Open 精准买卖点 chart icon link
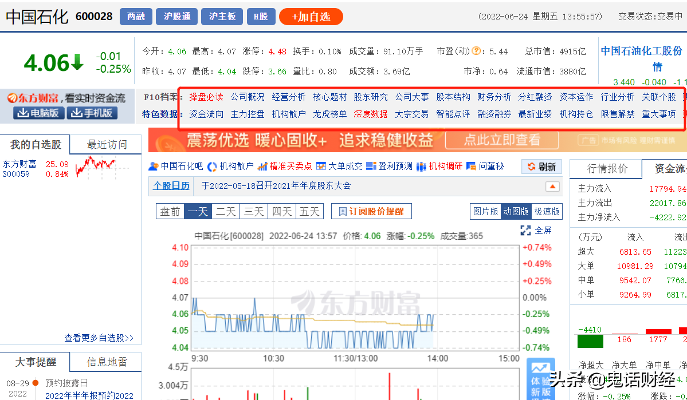The width and height of the screenshot is (687, 400). [x=285, y=167]
